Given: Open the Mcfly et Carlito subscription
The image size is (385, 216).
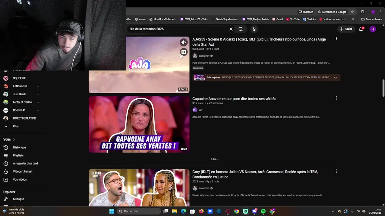Looking at the screenshot, I should (x=22, y=102).
